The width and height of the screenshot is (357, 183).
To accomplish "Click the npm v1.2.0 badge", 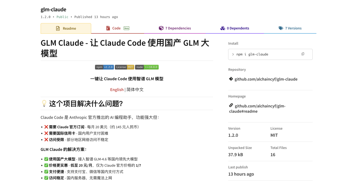I will click(x=104, y=67).
